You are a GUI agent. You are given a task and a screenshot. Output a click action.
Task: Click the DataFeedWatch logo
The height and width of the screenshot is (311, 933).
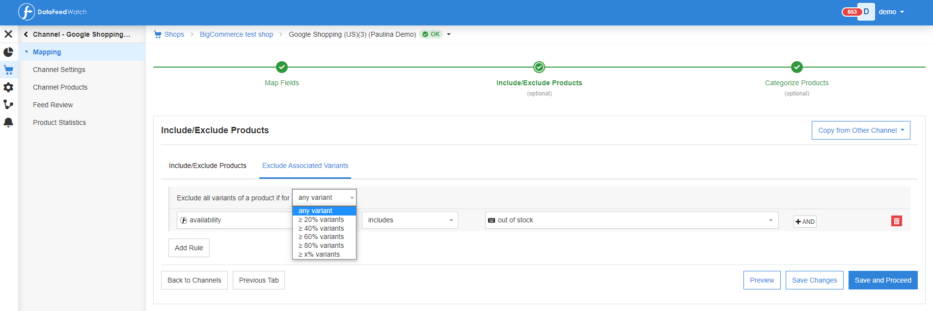[x=52, y=12]
